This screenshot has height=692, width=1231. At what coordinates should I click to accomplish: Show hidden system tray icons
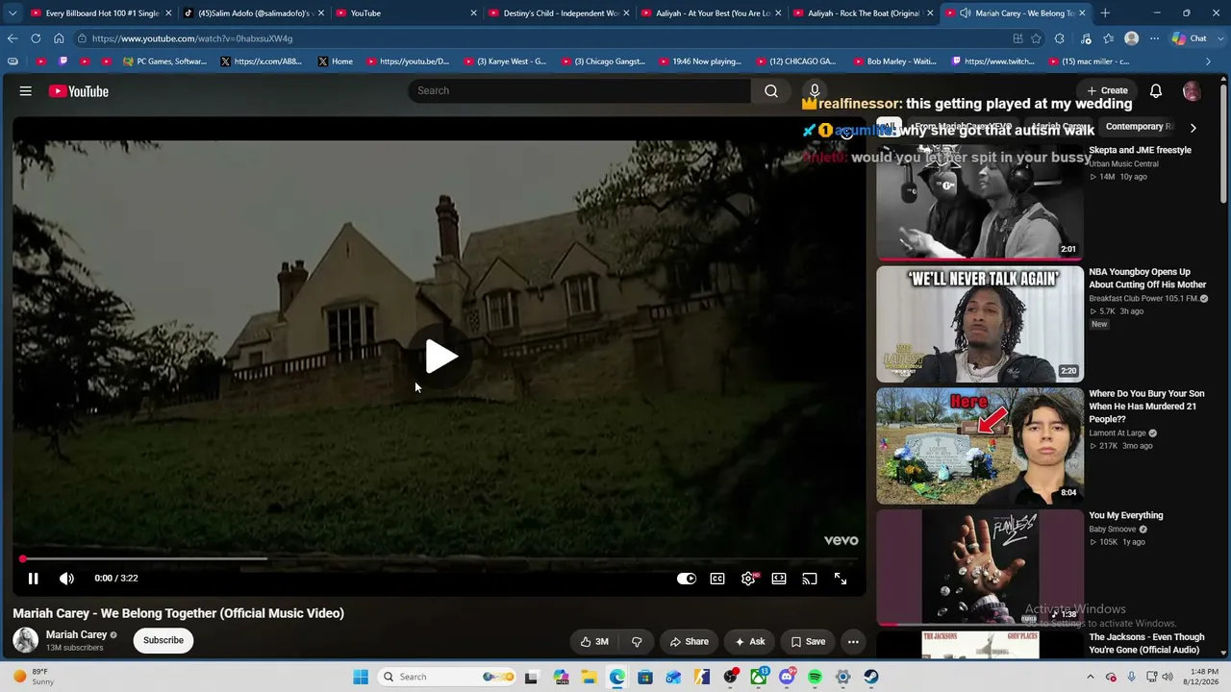[1091, 677]
